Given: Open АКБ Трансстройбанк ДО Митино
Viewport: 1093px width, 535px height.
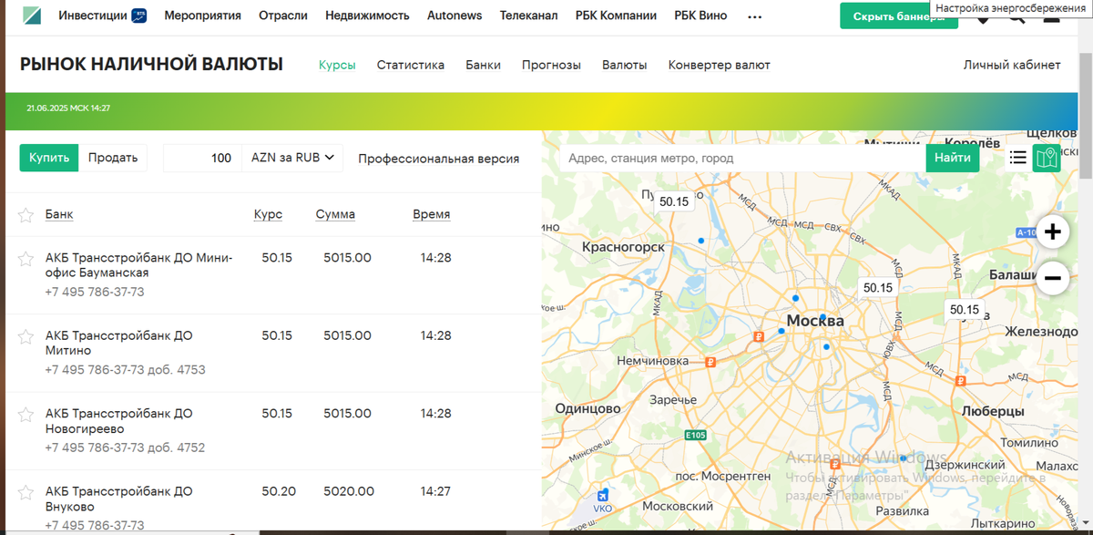Looking at the screenshot, I should coord(119,343).
